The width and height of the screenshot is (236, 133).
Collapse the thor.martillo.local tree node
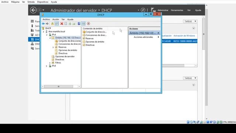coord(44,32)
